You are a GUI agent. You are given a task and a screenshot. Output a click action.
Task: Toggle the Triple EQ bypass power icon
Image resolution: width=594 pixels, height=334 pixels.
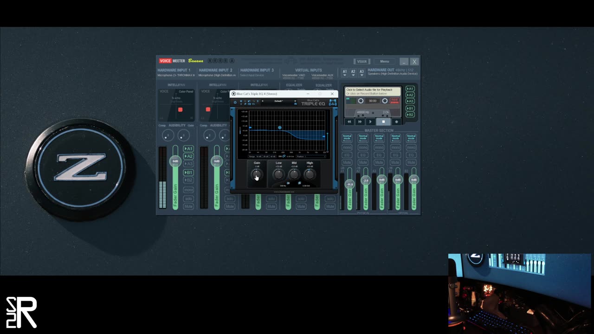coord(235,102)
